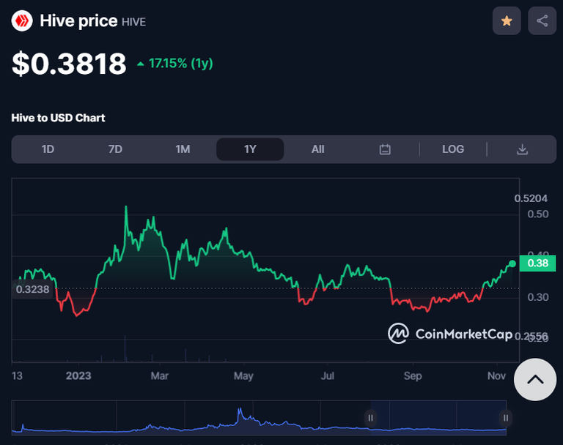Grab the left range slider handle
563x445 pixels.
(x=370, y=418)
